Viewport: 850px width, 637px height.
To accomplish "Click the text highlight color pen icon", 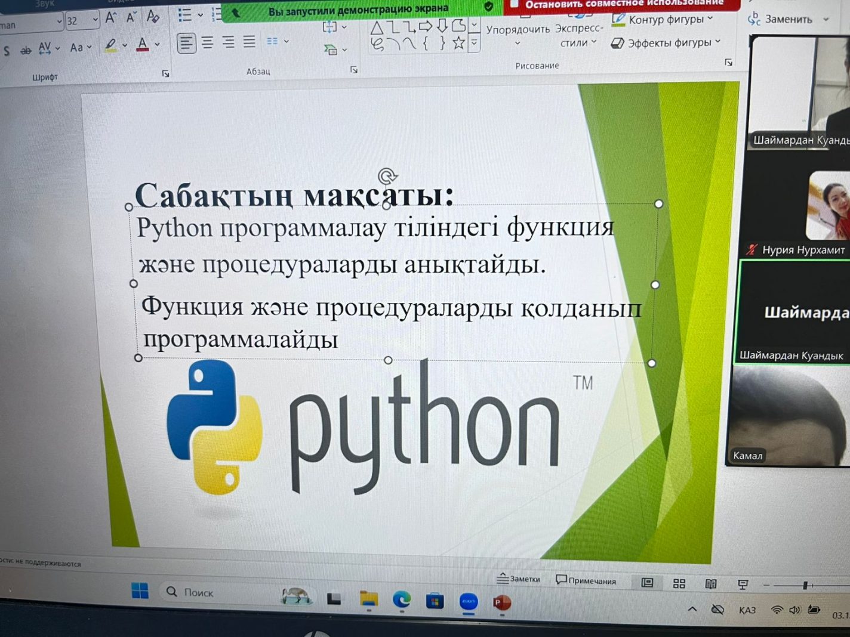I will 110,45.
